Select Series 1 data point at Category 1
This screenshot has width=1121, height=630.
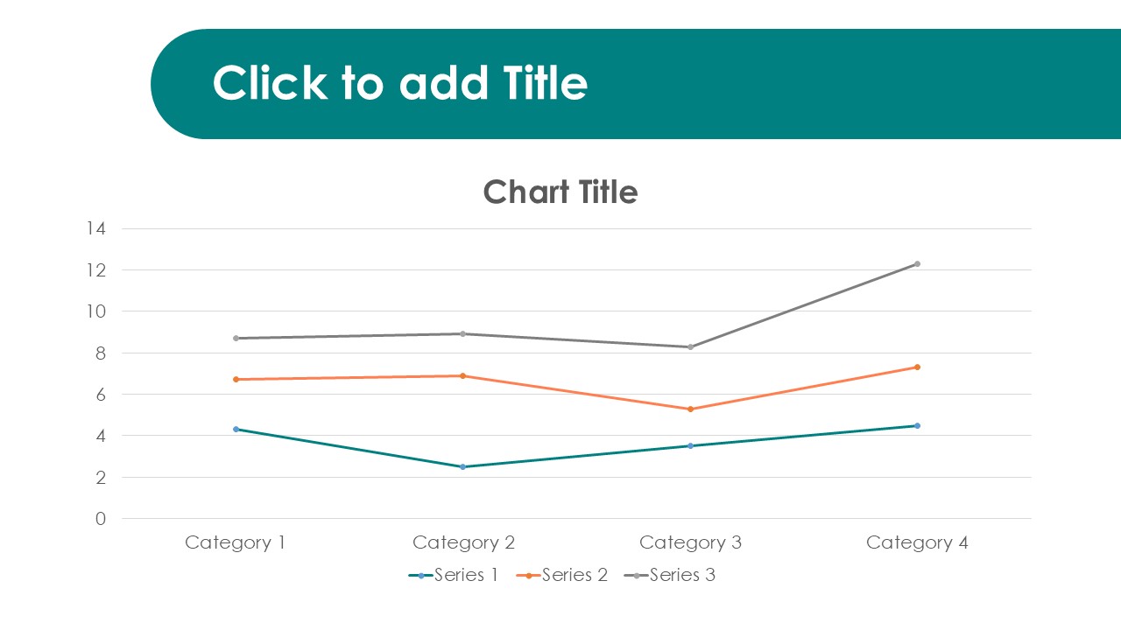tap(236, 429)
